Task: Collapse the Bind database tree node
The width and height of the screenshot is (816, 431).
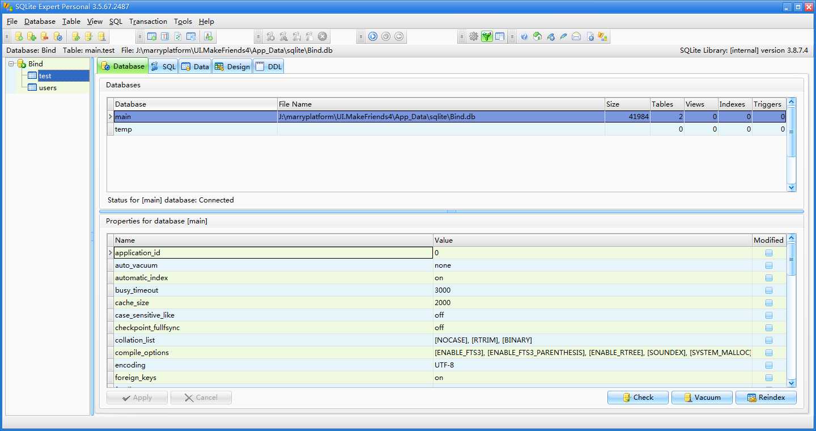Action: tap(11, 64)
